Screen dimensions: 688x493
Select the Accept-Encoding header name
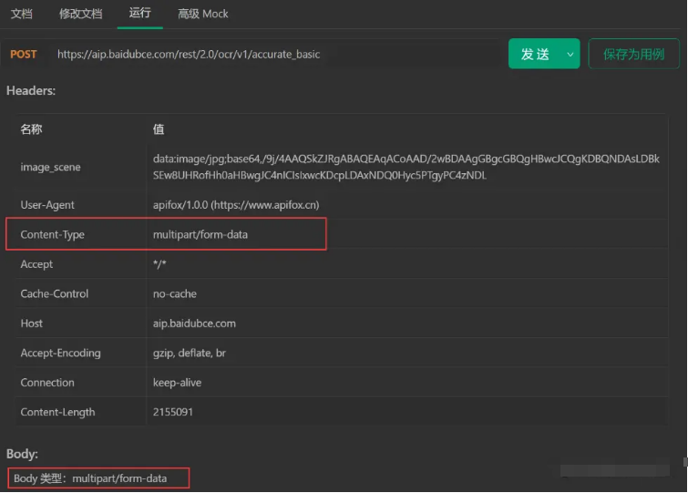(x=60, y=353)
